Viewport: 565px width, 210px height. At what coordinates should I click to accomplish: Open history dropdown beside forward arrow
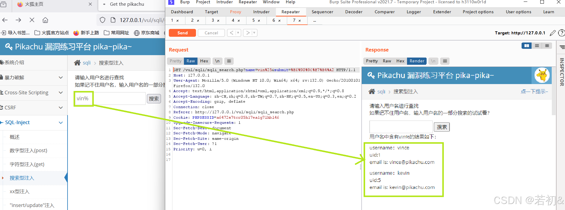[254, 33]
